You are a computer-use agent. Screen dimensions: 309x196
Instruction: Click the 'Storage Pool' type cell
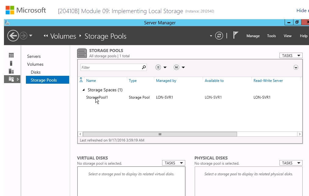pyautogui.click(x=139, y=97)
